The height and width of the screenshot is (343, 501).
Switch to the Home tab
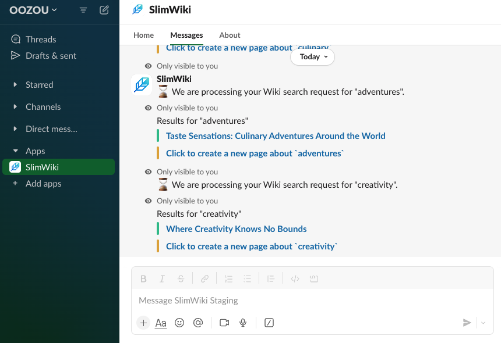click(143, 35)
